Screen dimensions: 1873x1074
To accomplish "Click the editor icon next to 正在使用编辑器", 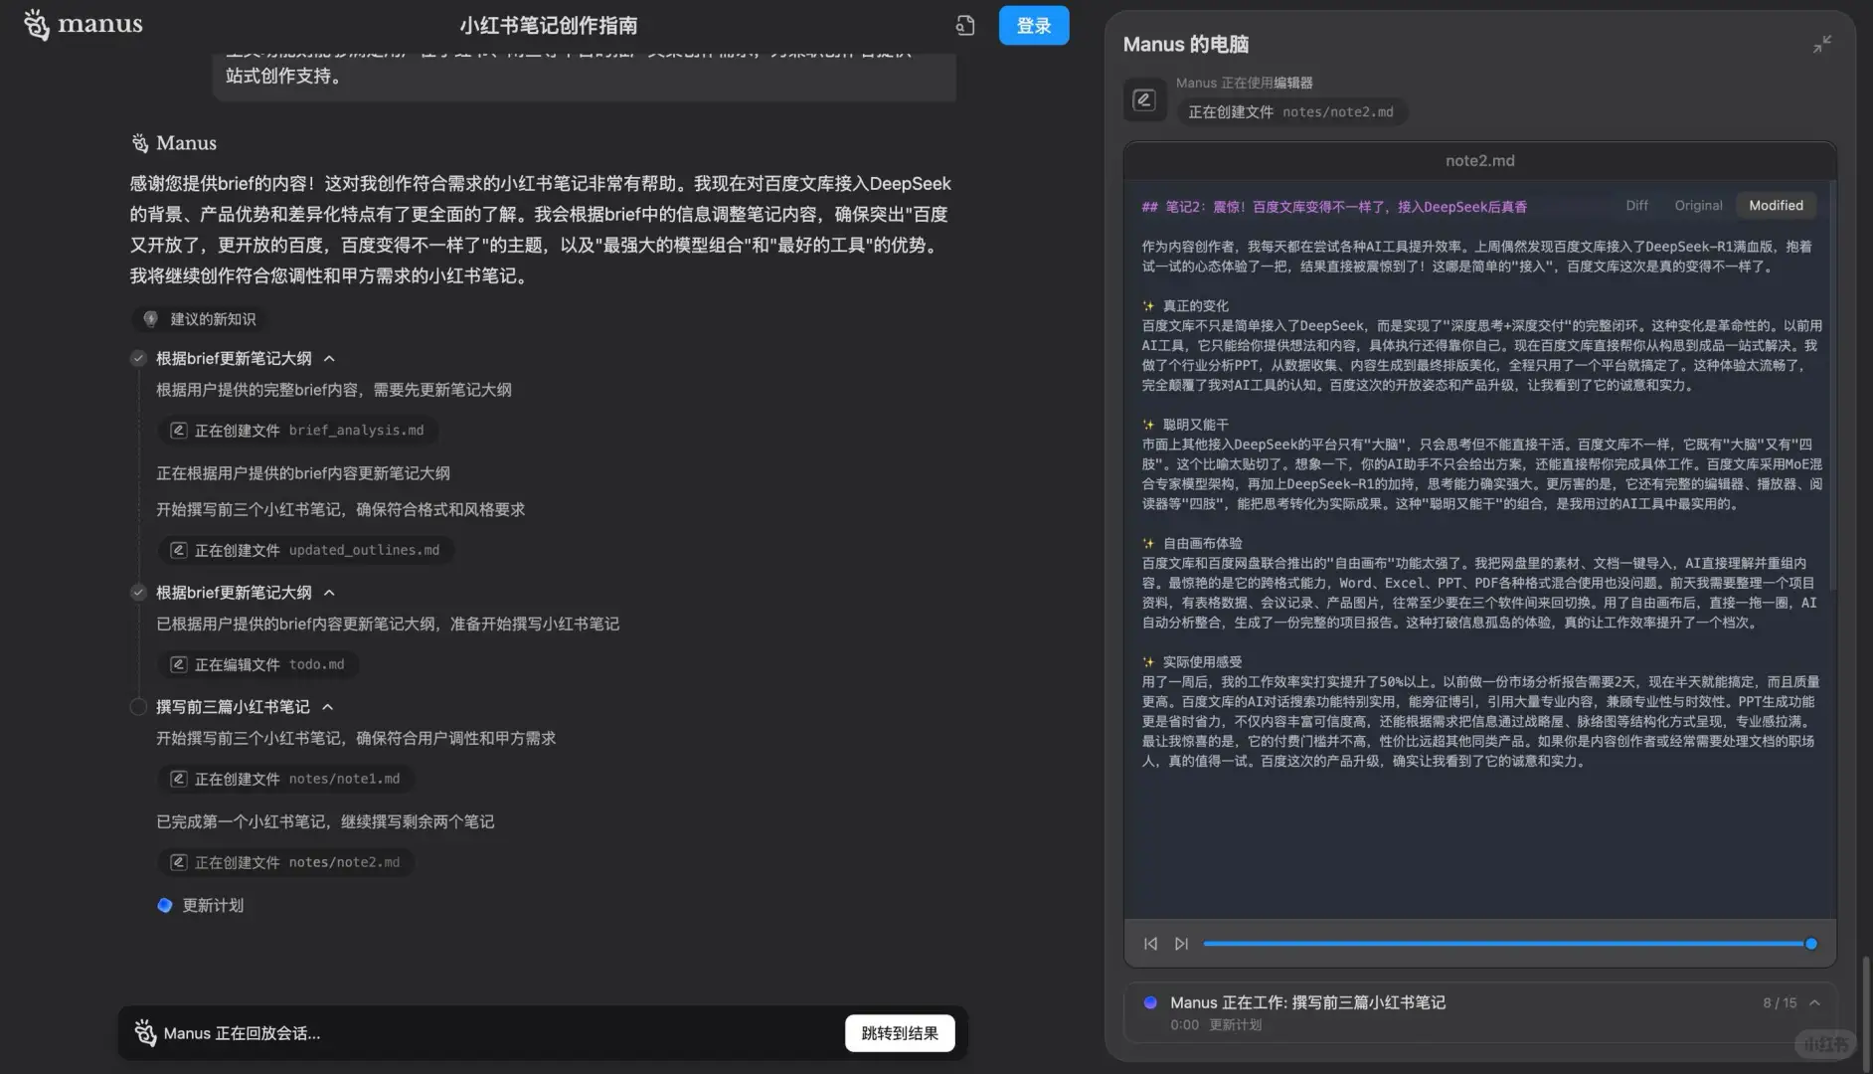I will (x=1144, y=99).
